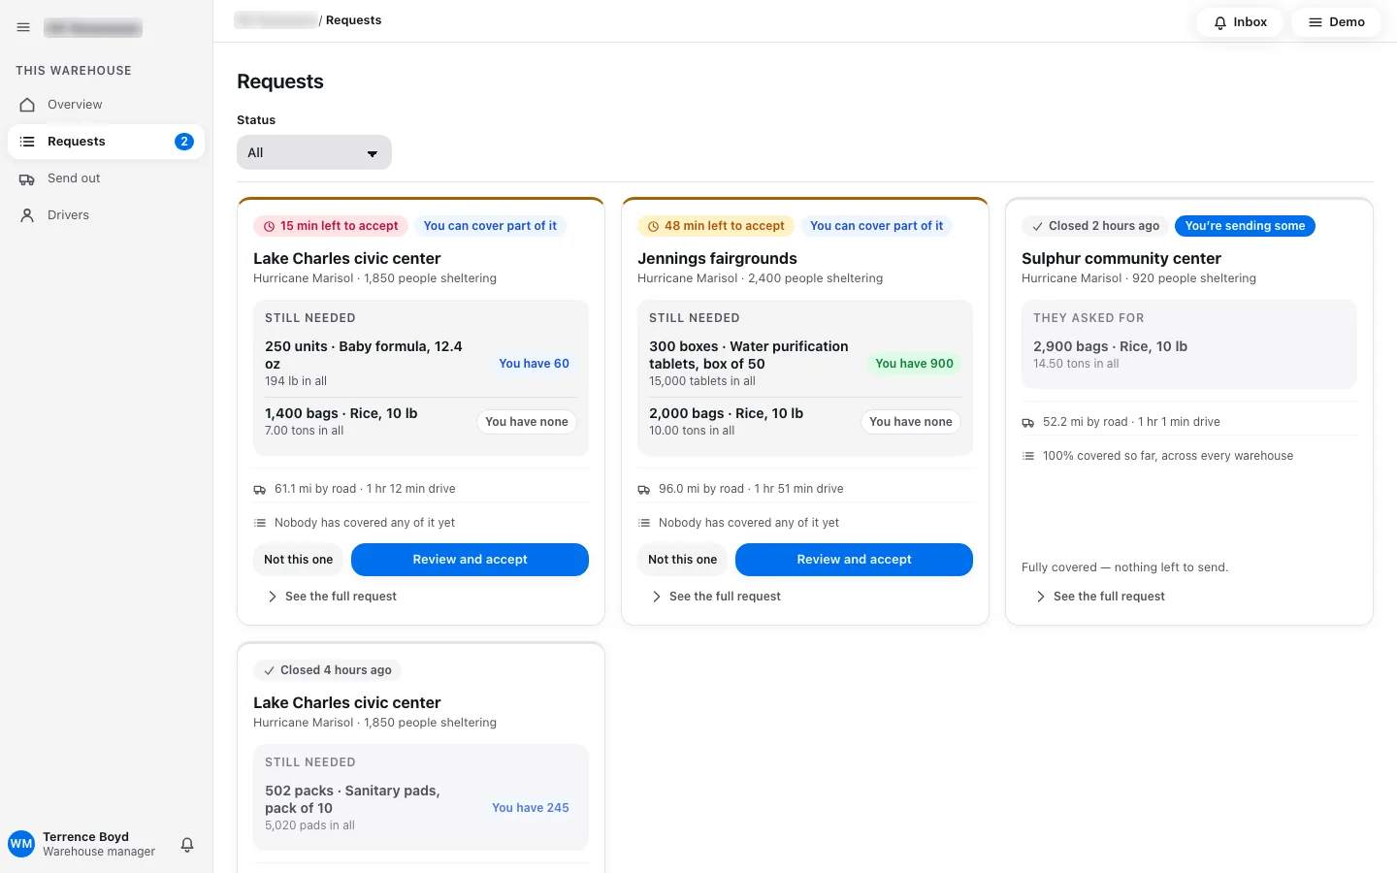1397x873 pixels.
Task: Open the Status filter dropdown
Action: pos(314,152)
